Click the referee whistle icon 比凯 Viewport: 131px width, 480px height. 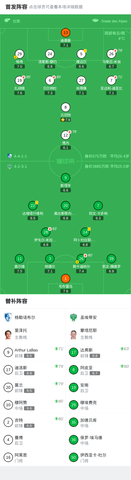[7, 20]
